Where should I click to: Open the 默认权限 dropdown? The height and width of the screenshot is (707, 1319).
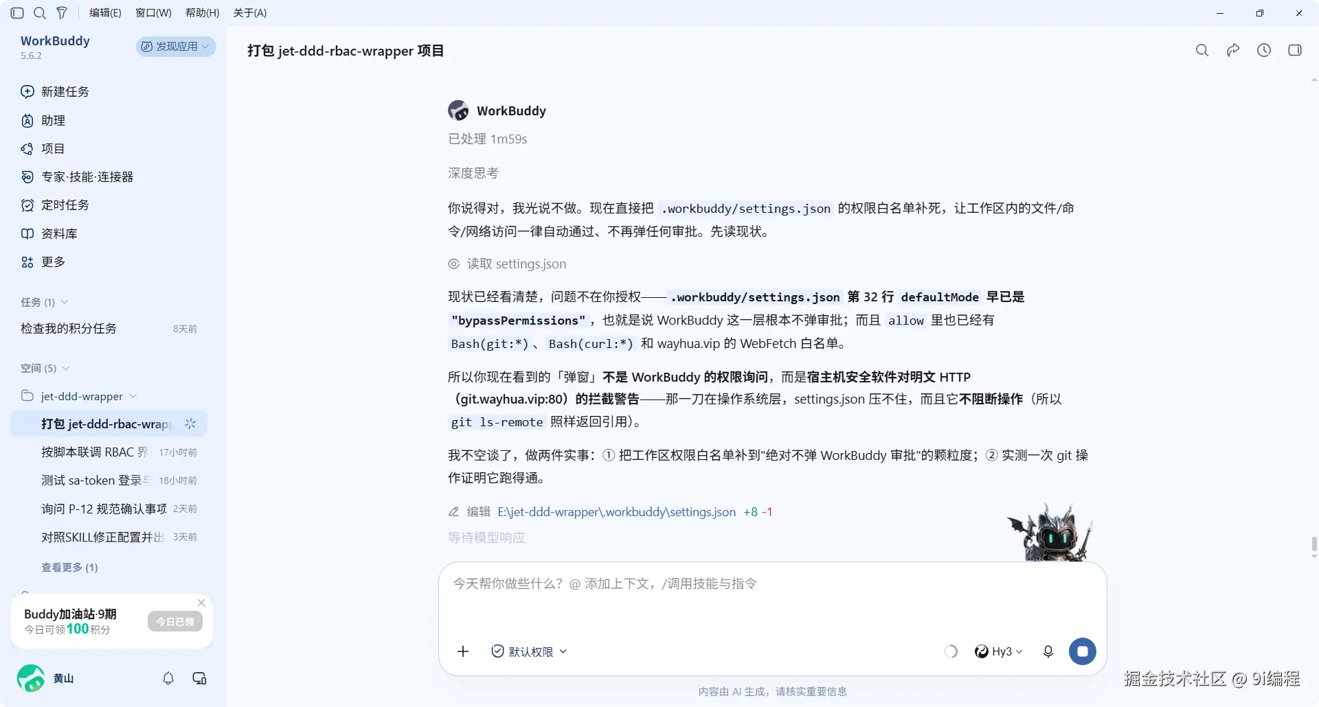click(x=530, y=651)
